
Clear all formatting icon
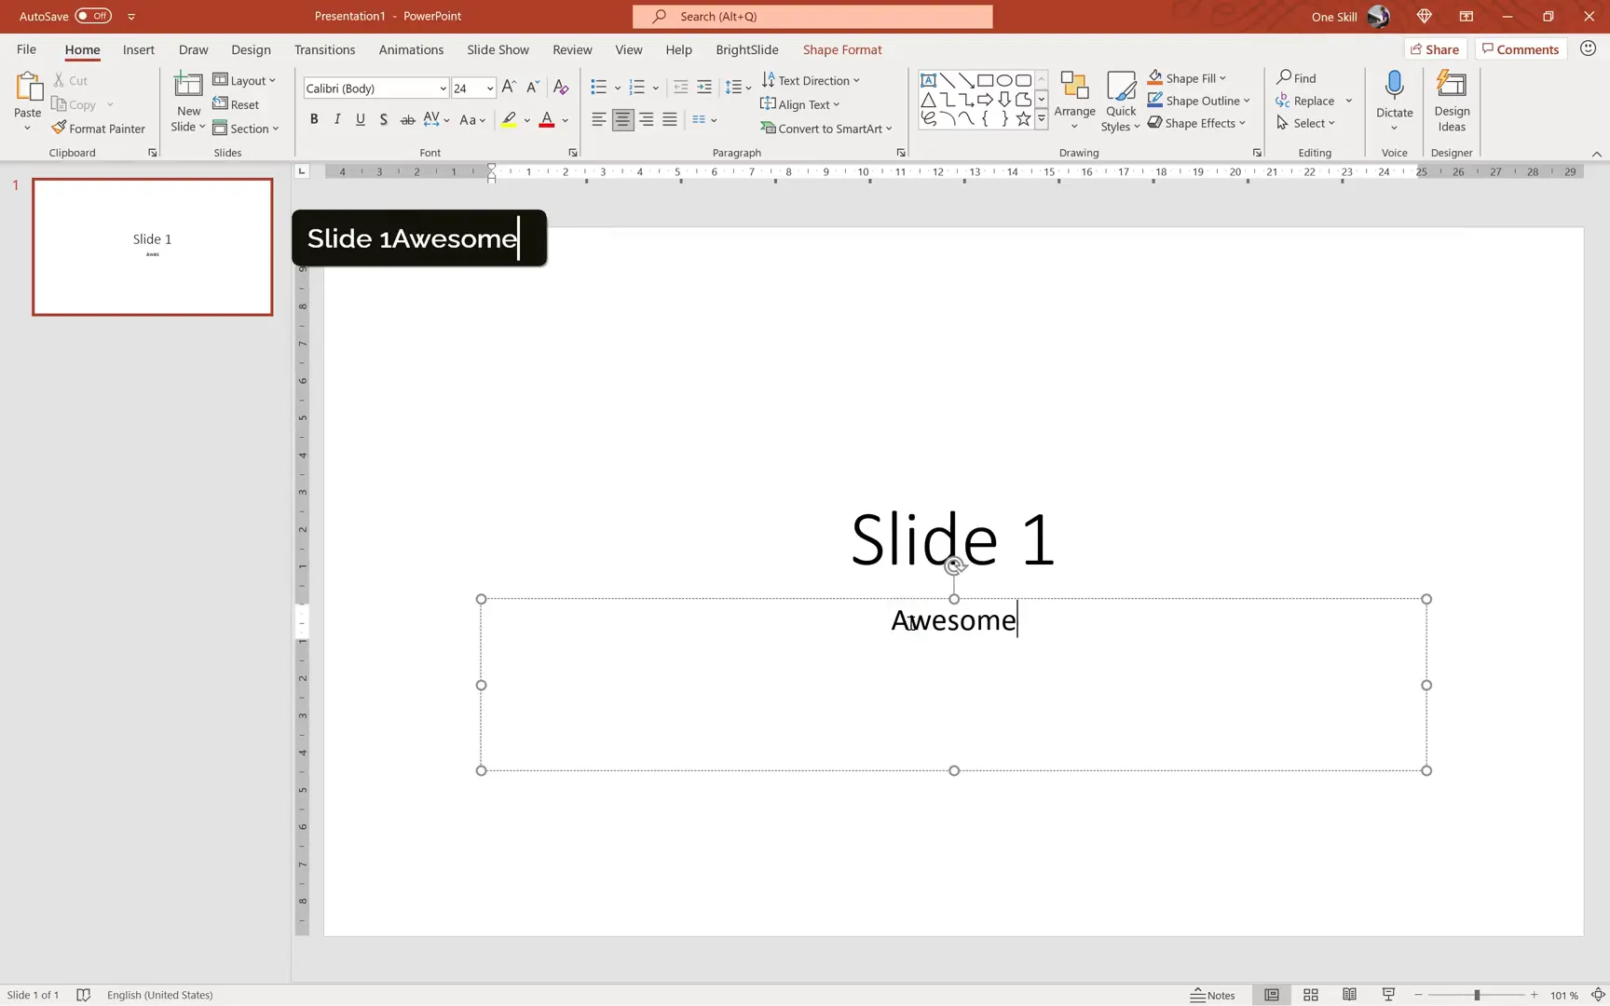pos(561,88)
